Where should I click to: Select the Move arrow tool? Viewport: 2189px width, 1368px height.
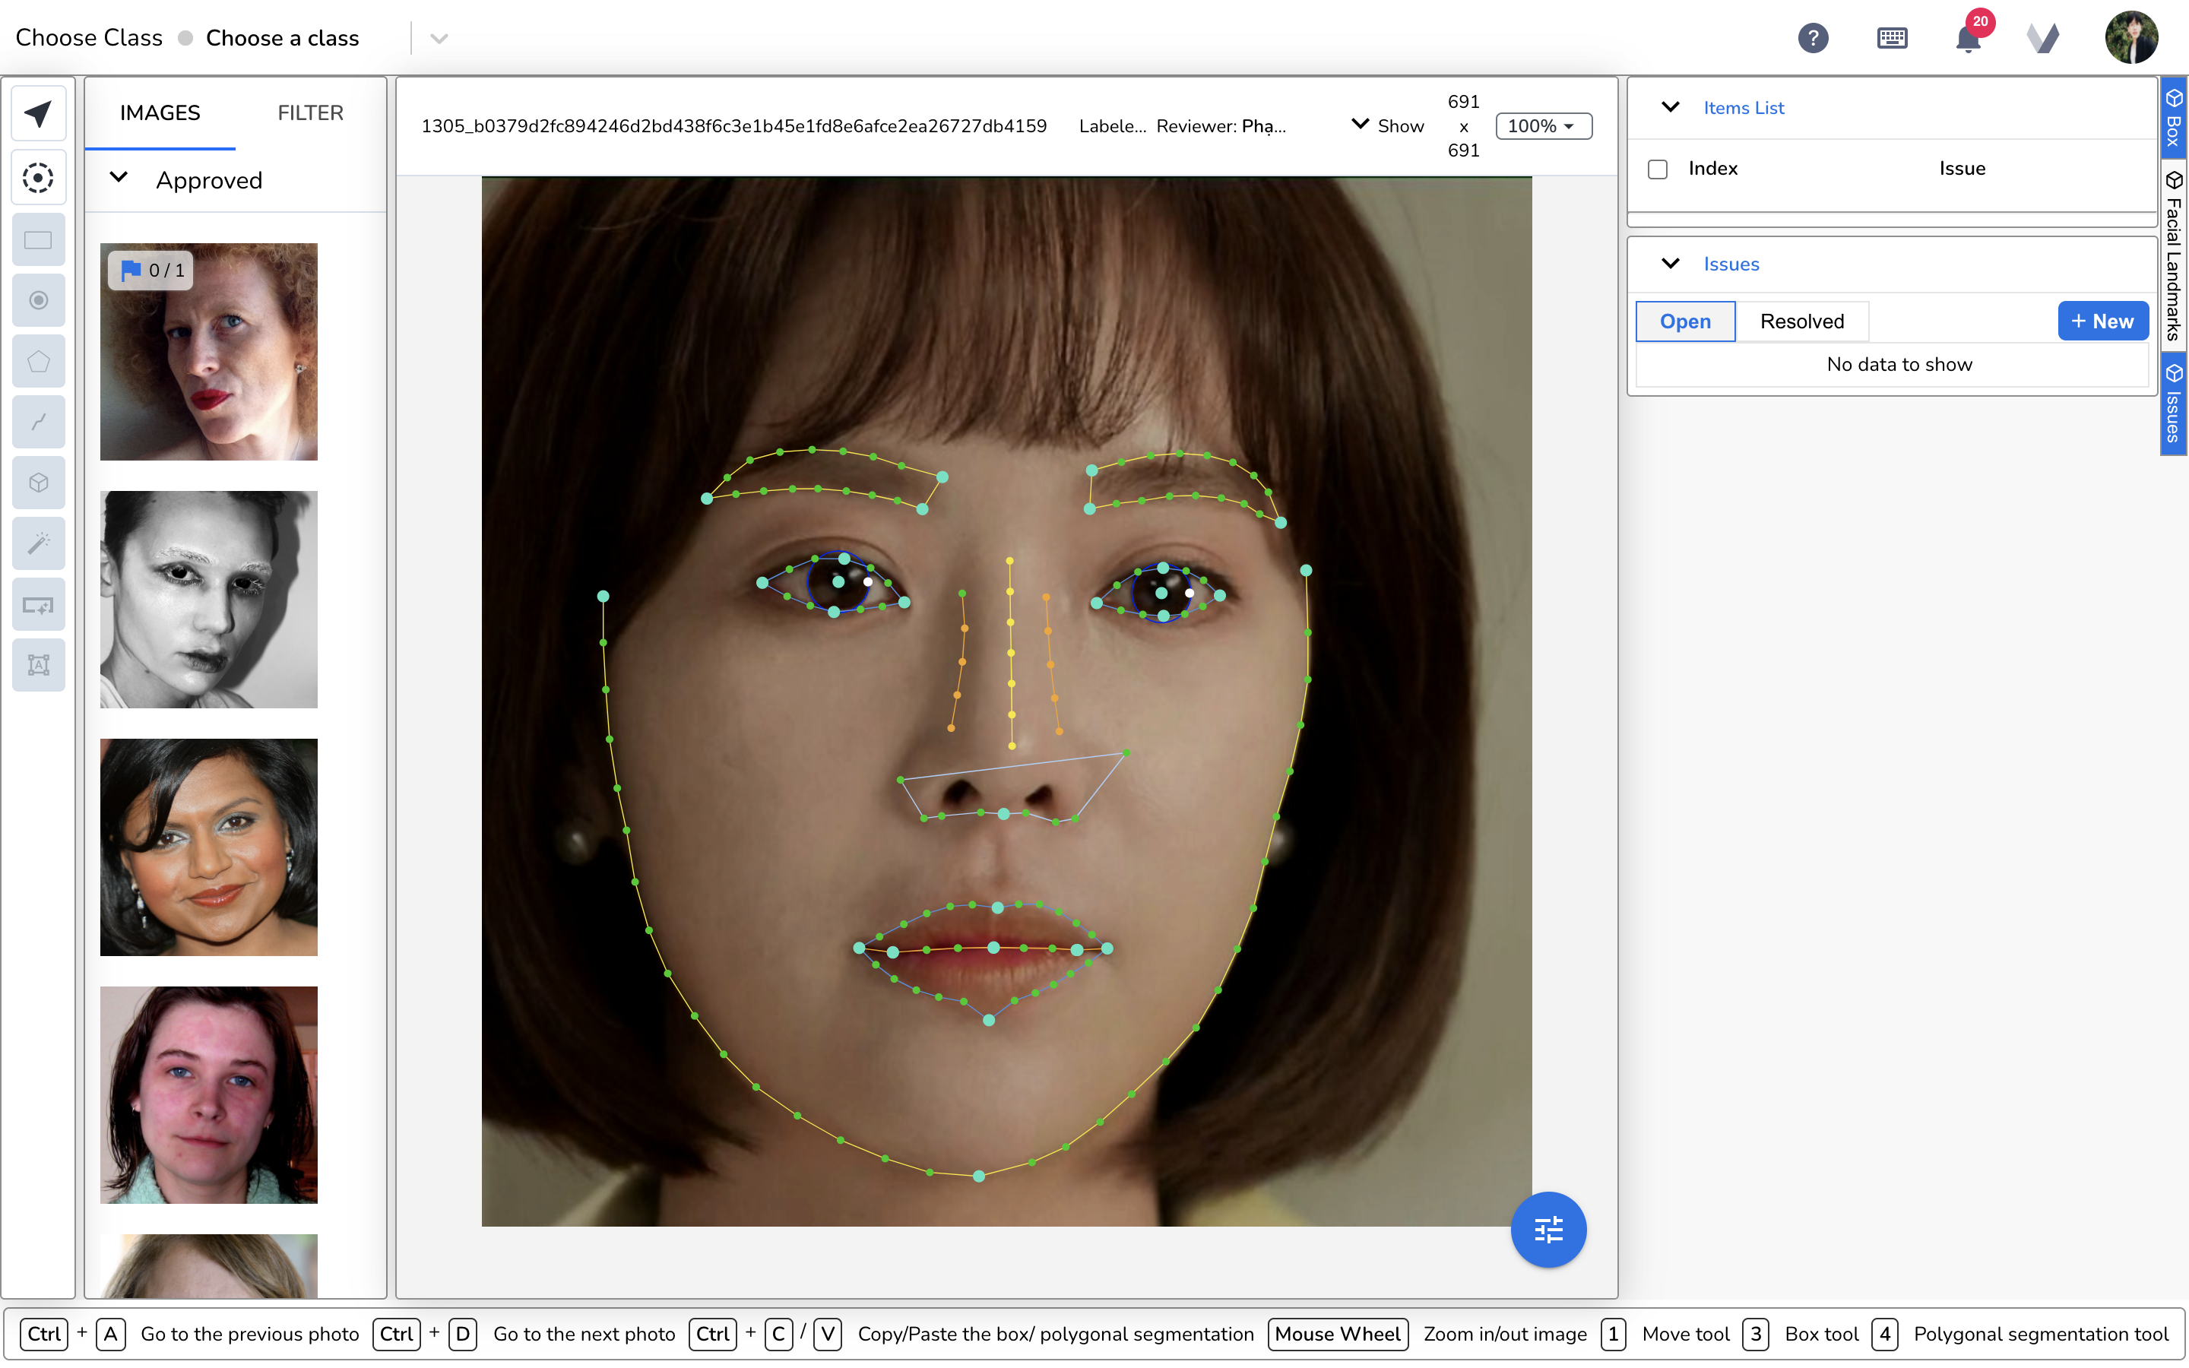pyautogui.click(x=38, y=114)
